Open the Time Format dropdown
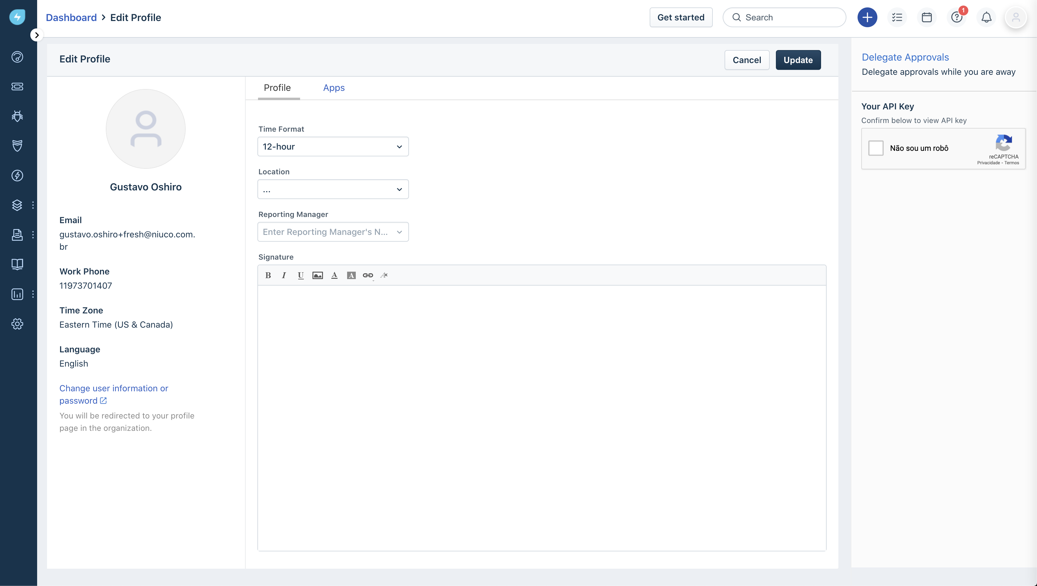 click(x=333, y=146)
